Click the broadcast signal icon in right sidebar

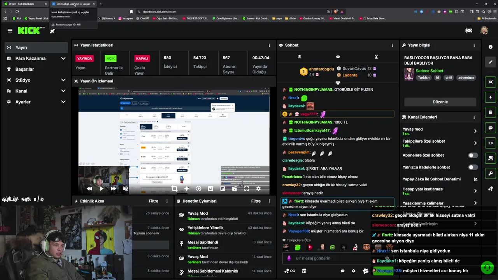click(490, 143)
